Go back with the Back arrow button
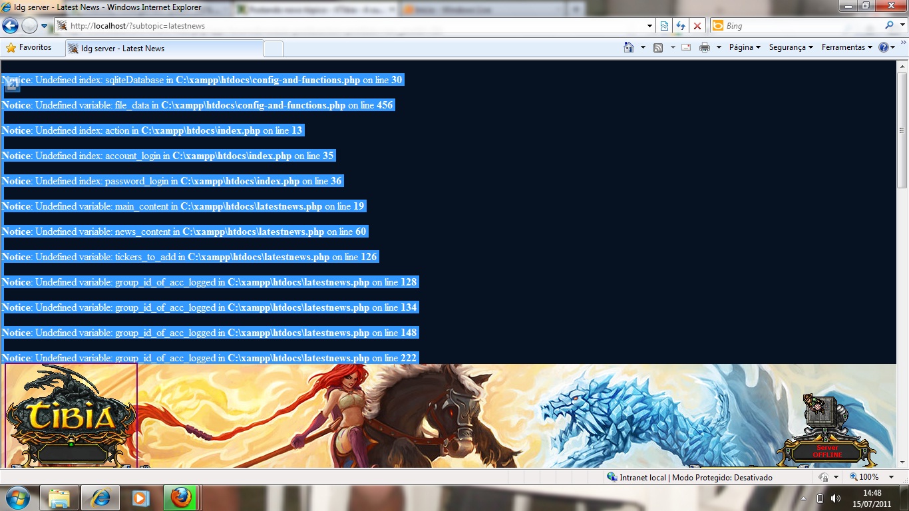This screenshot has height=511, width=909. pos(10,26)
